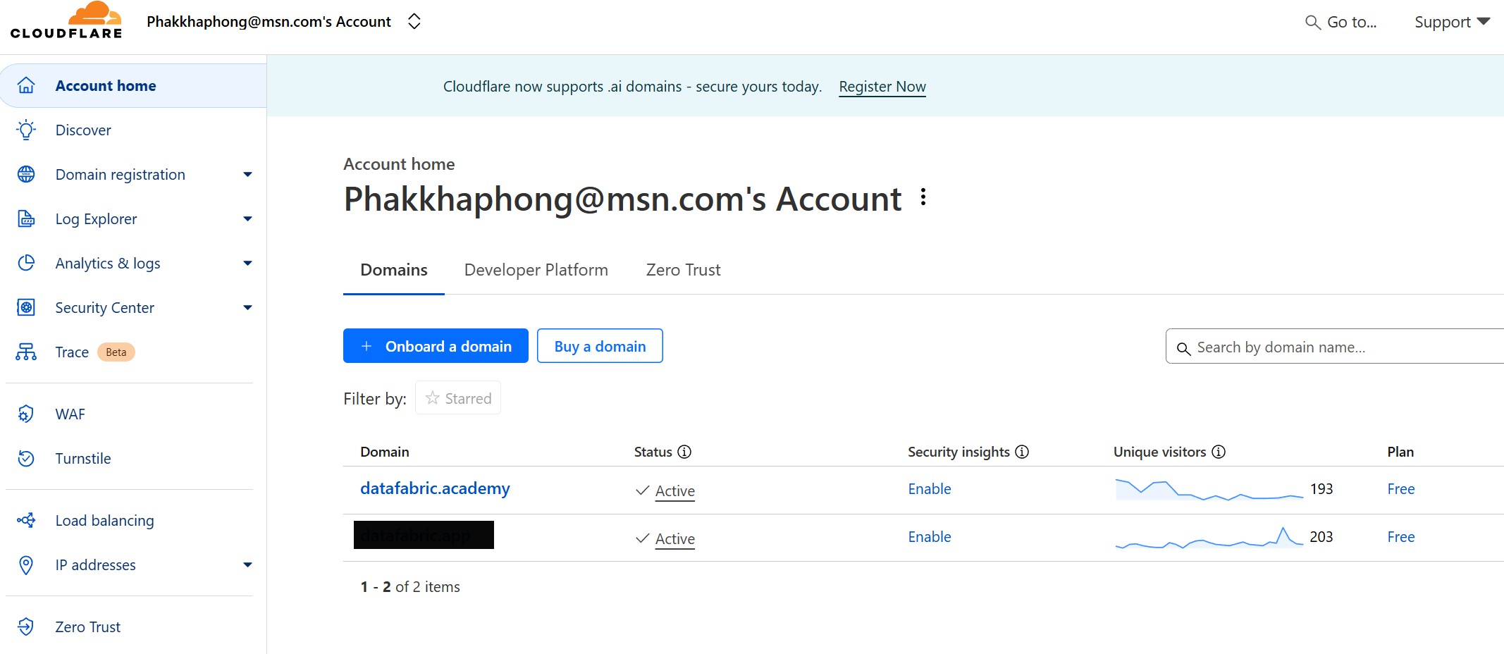Switch to the Developer Platform tab

coord(536,269)
